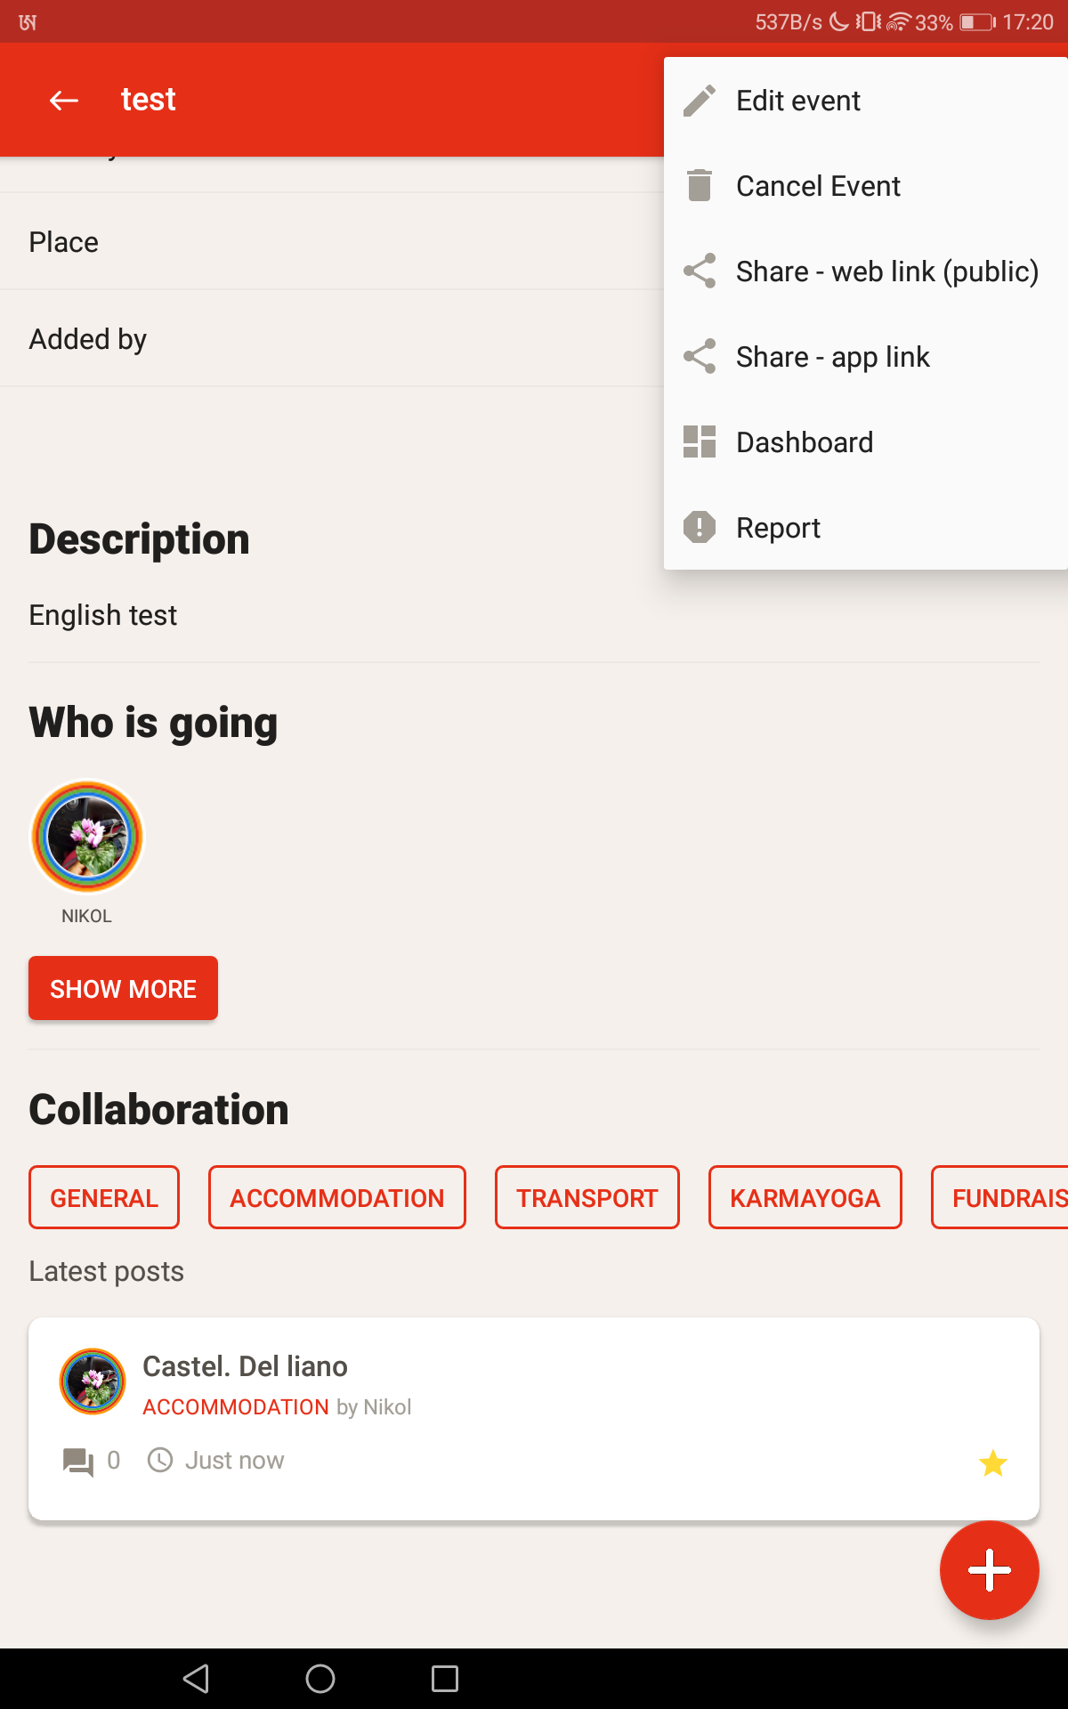Open the Castel. Del liano post

(245, 1366)
